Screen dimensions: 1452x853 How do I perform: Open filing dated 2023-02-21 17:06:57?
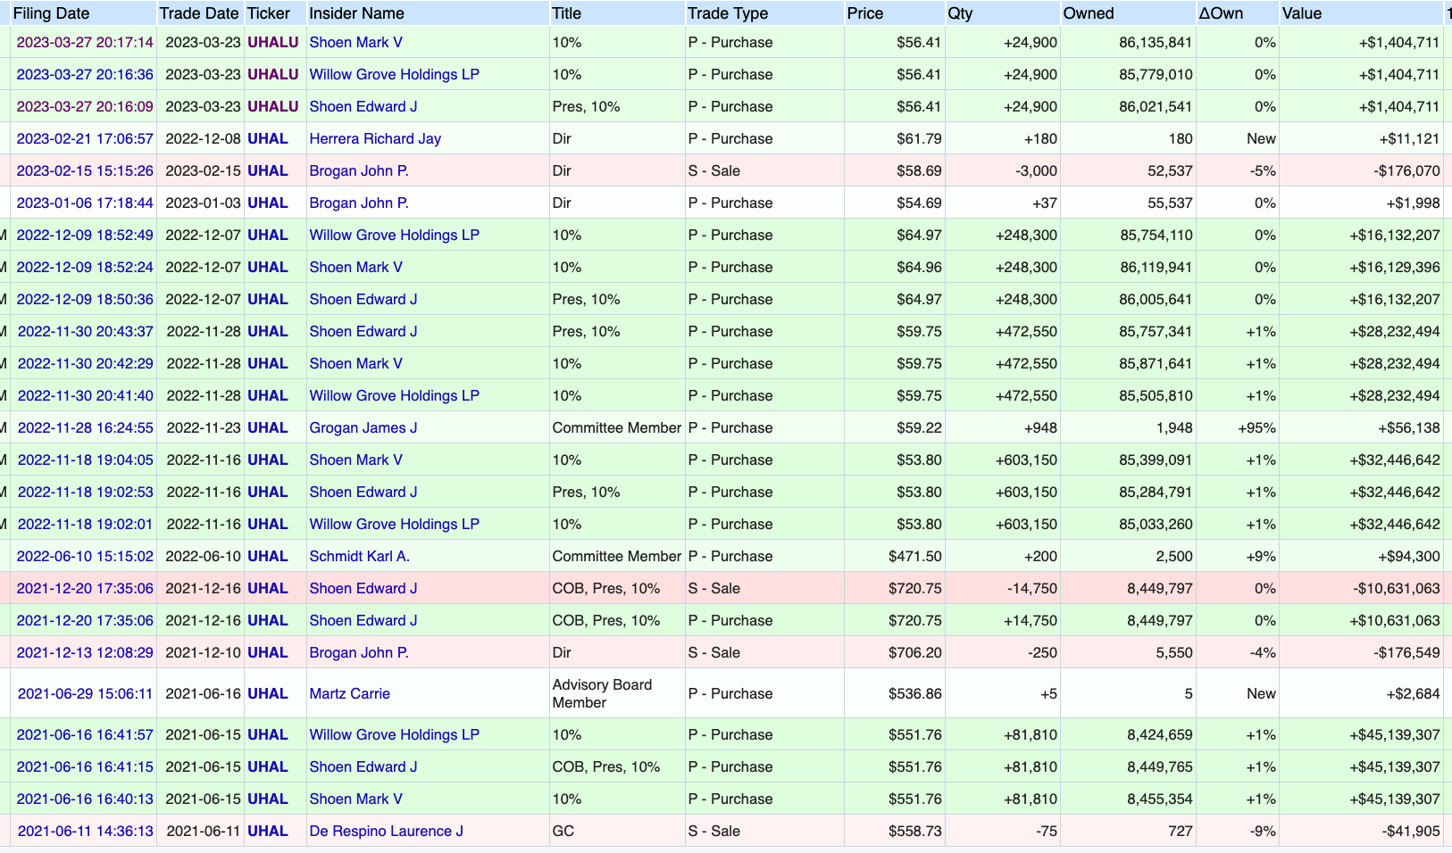click(x=85, y=138)
